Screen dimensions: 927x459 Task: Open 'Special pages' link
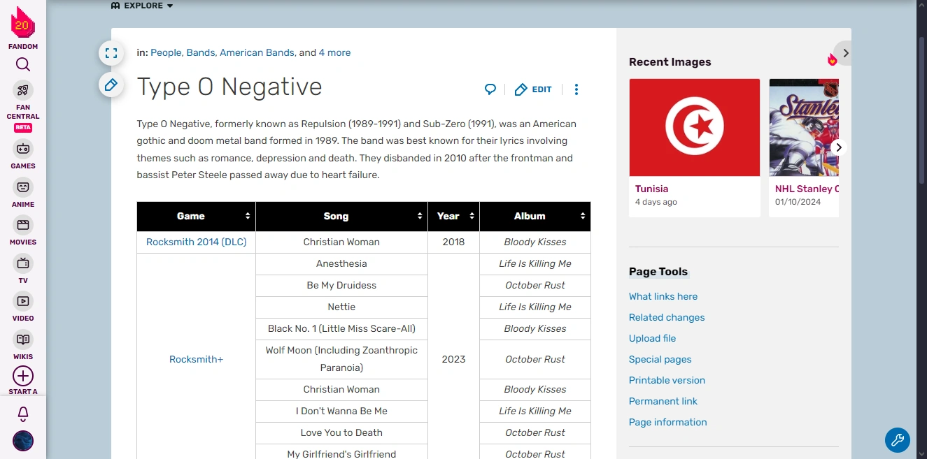[x=660, y=359]
